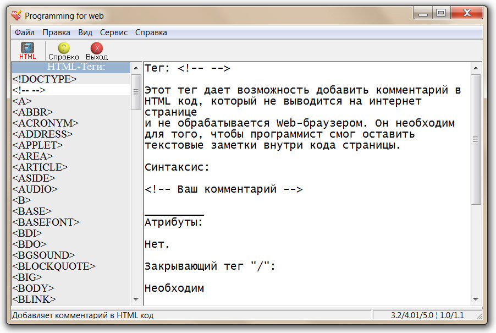Screen dimensions: 496x333
Task: Open the HTML tags toolbar icon
Action: (x=27, y=51)
